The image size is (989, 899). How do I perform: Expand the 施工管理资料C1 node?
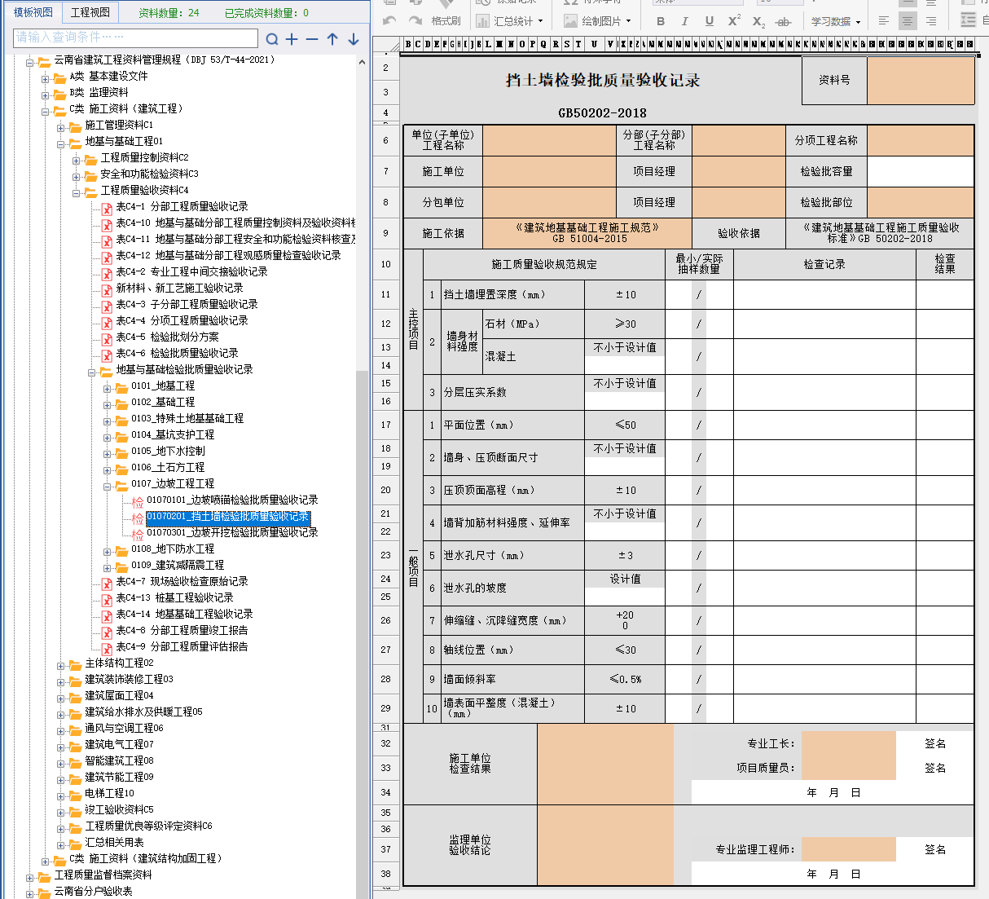61,127
